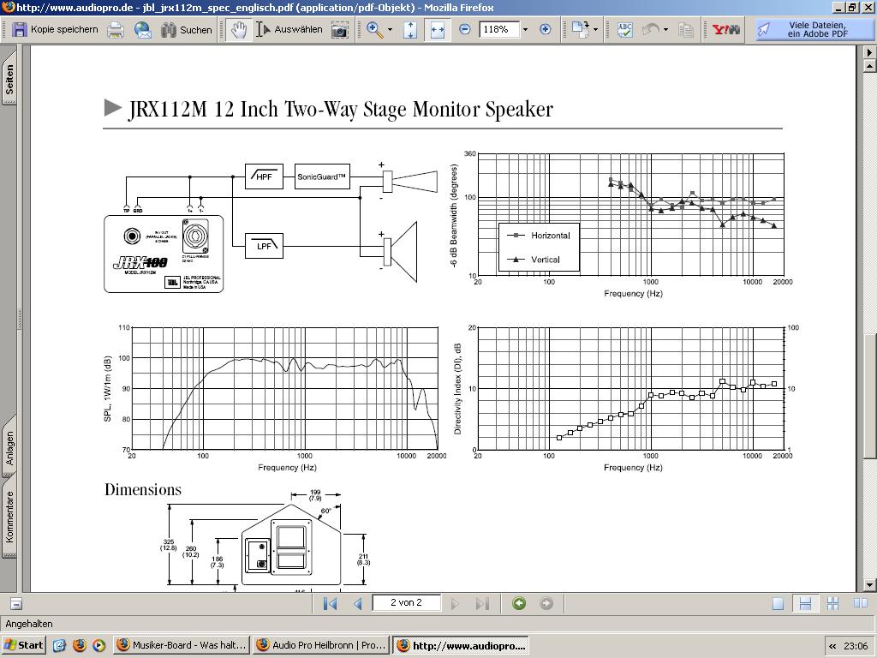The width and height of the screenshot is (877, 658).
Task: Zoom in with the plus button
Action: coord(546,30)
